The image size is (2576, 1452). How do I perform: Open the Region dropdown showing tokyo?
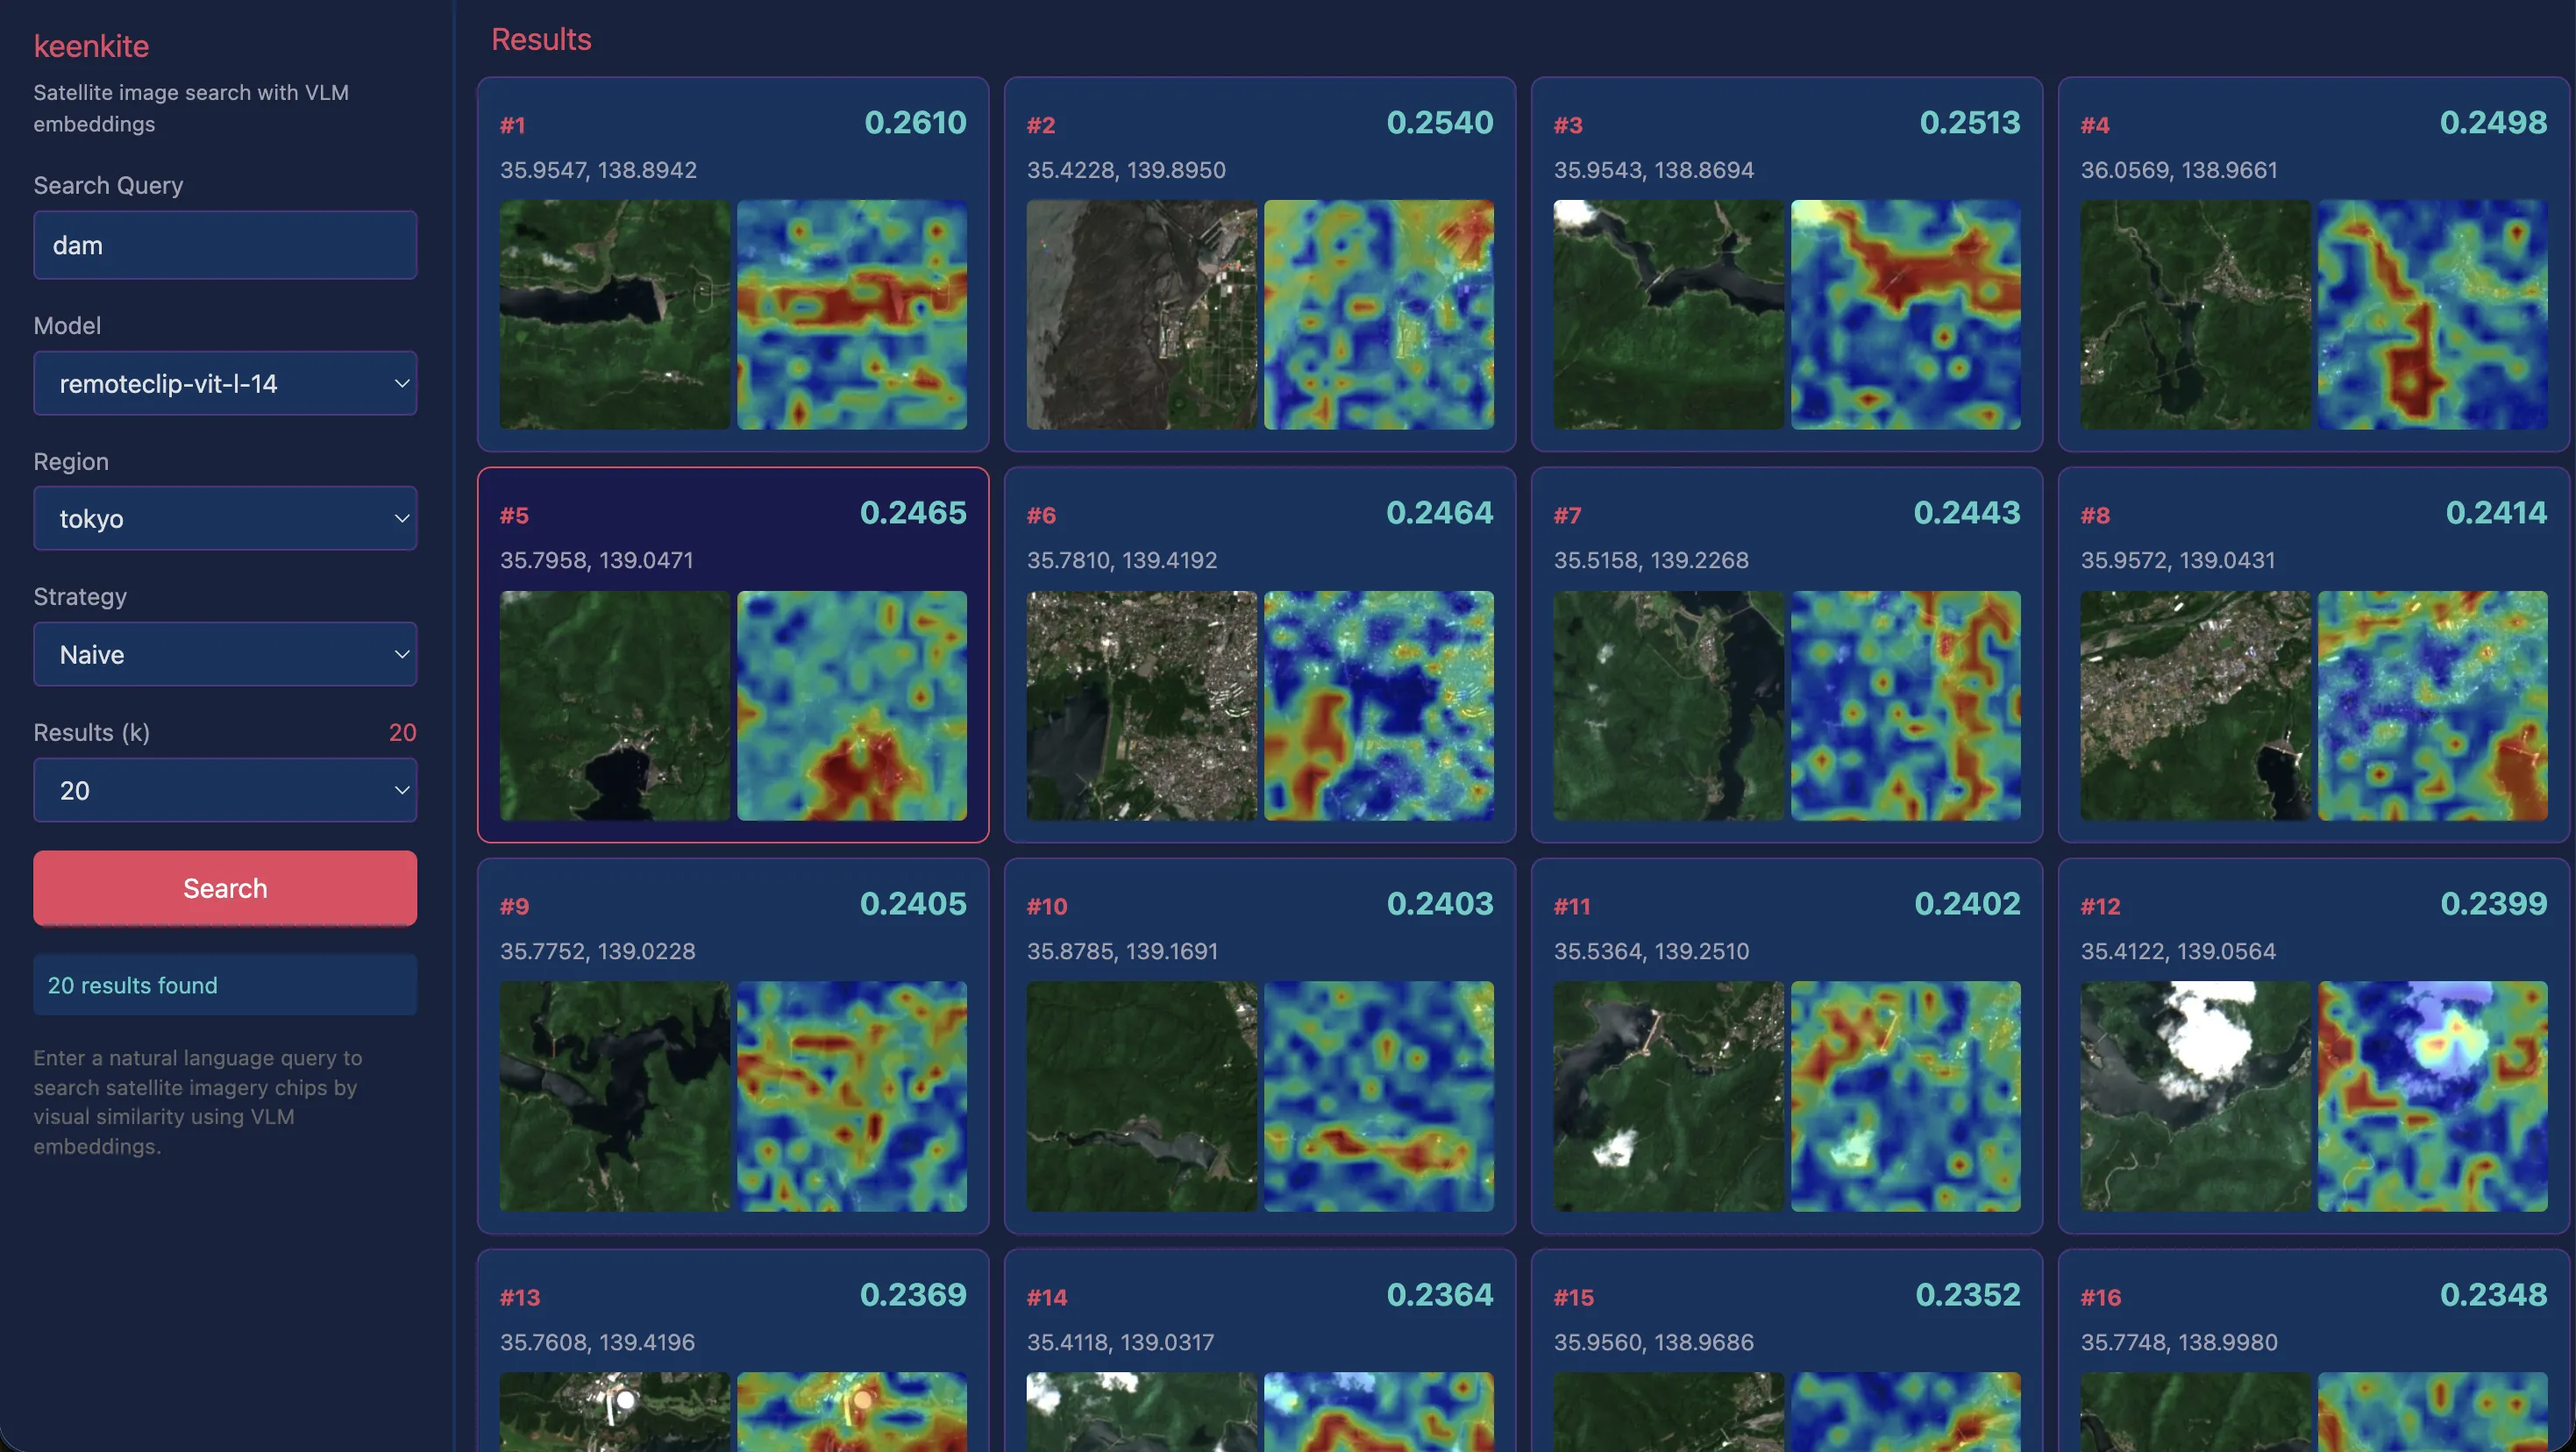[225, 518]
